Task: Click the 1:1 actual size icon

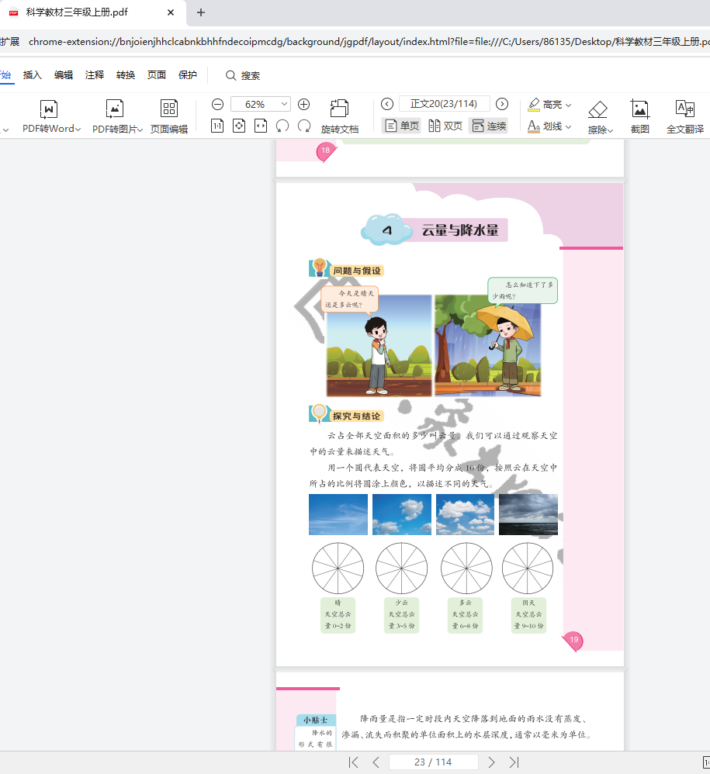Action: (x=217, y=126)
